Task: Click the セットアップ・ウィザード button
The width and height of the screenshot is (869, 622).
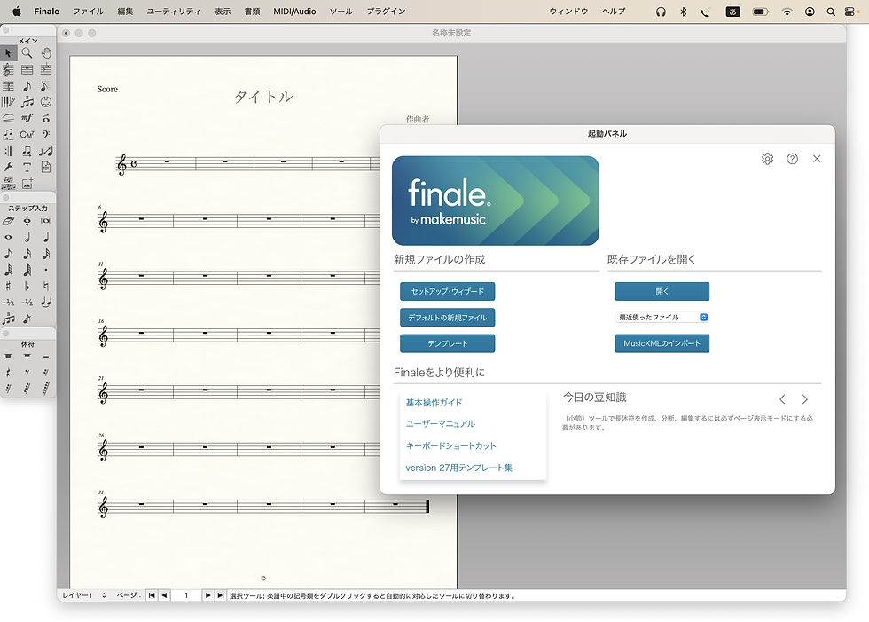Action: tap(447, 291)
